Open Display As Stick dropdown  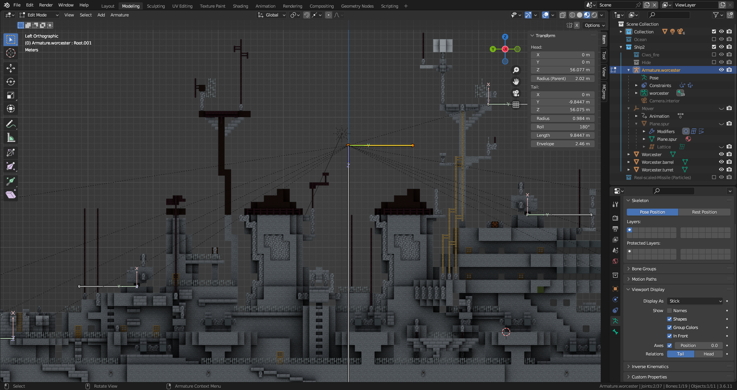coord(695,301)
